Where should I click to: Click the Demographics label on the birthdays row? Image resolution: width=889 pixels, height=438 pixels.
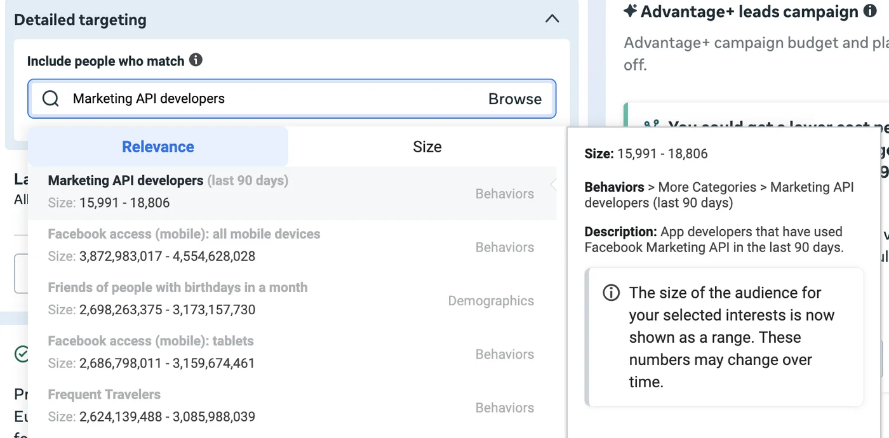[x=491, y=301]
